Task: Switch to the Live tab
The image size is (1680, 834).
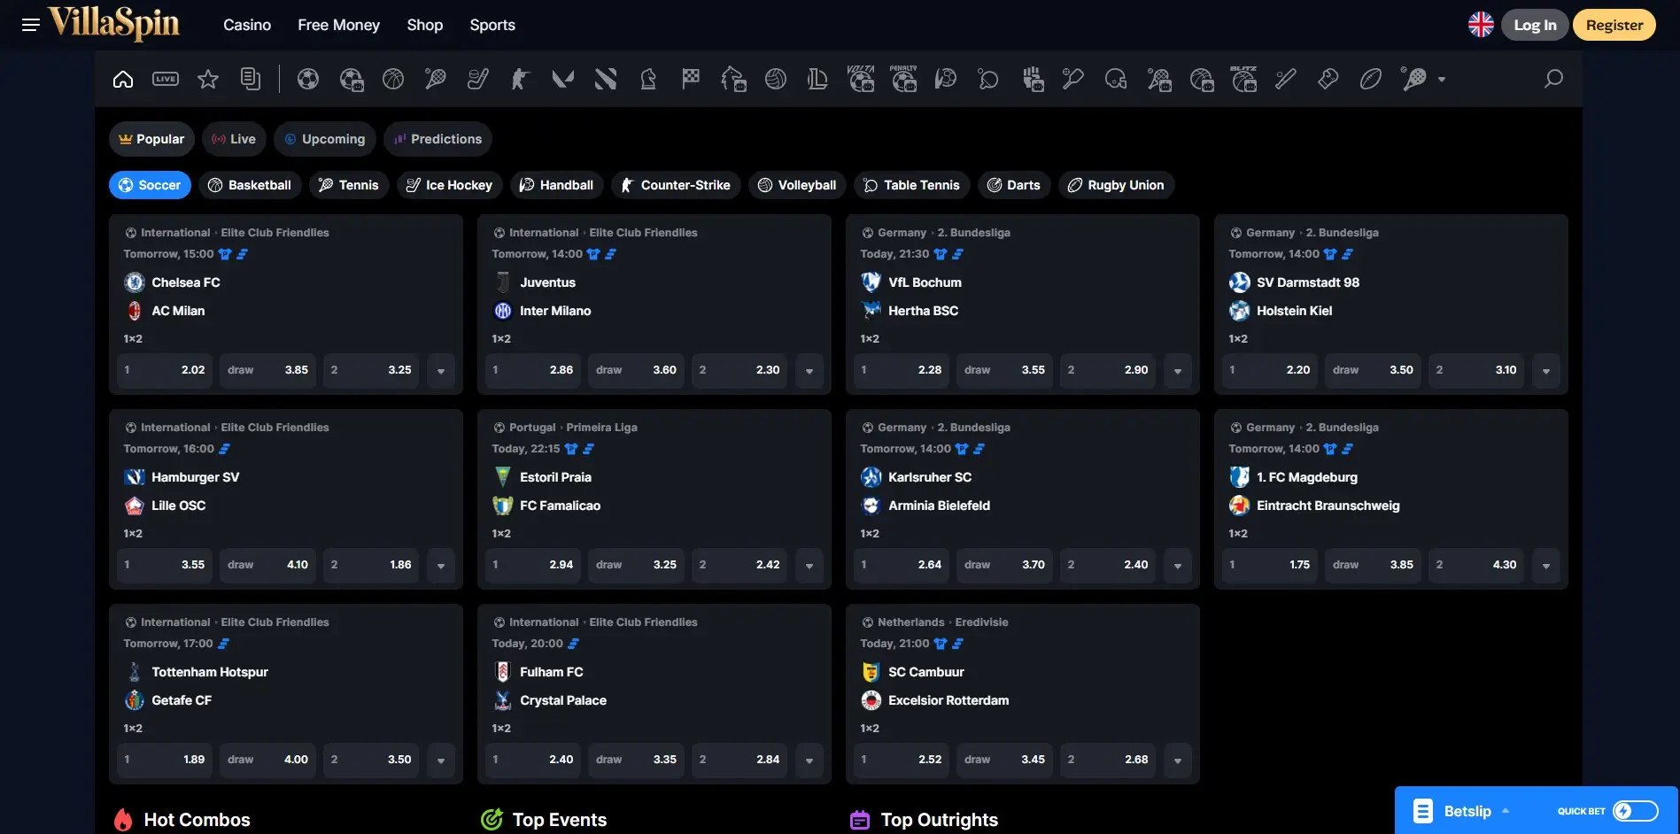Action: (235, 139)
